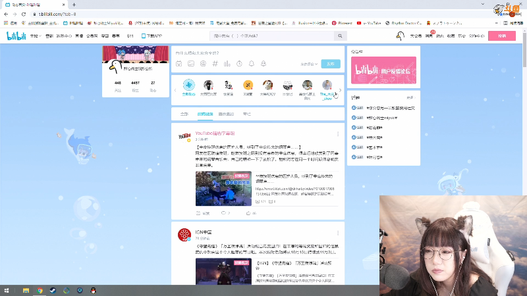
Task: Schedule the post with the clock icon
Action: [239, 64]
